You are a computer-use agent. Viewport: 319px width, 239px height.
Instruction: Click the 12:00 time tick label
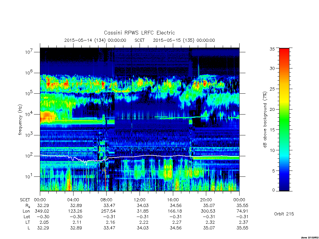coord(140,200)
